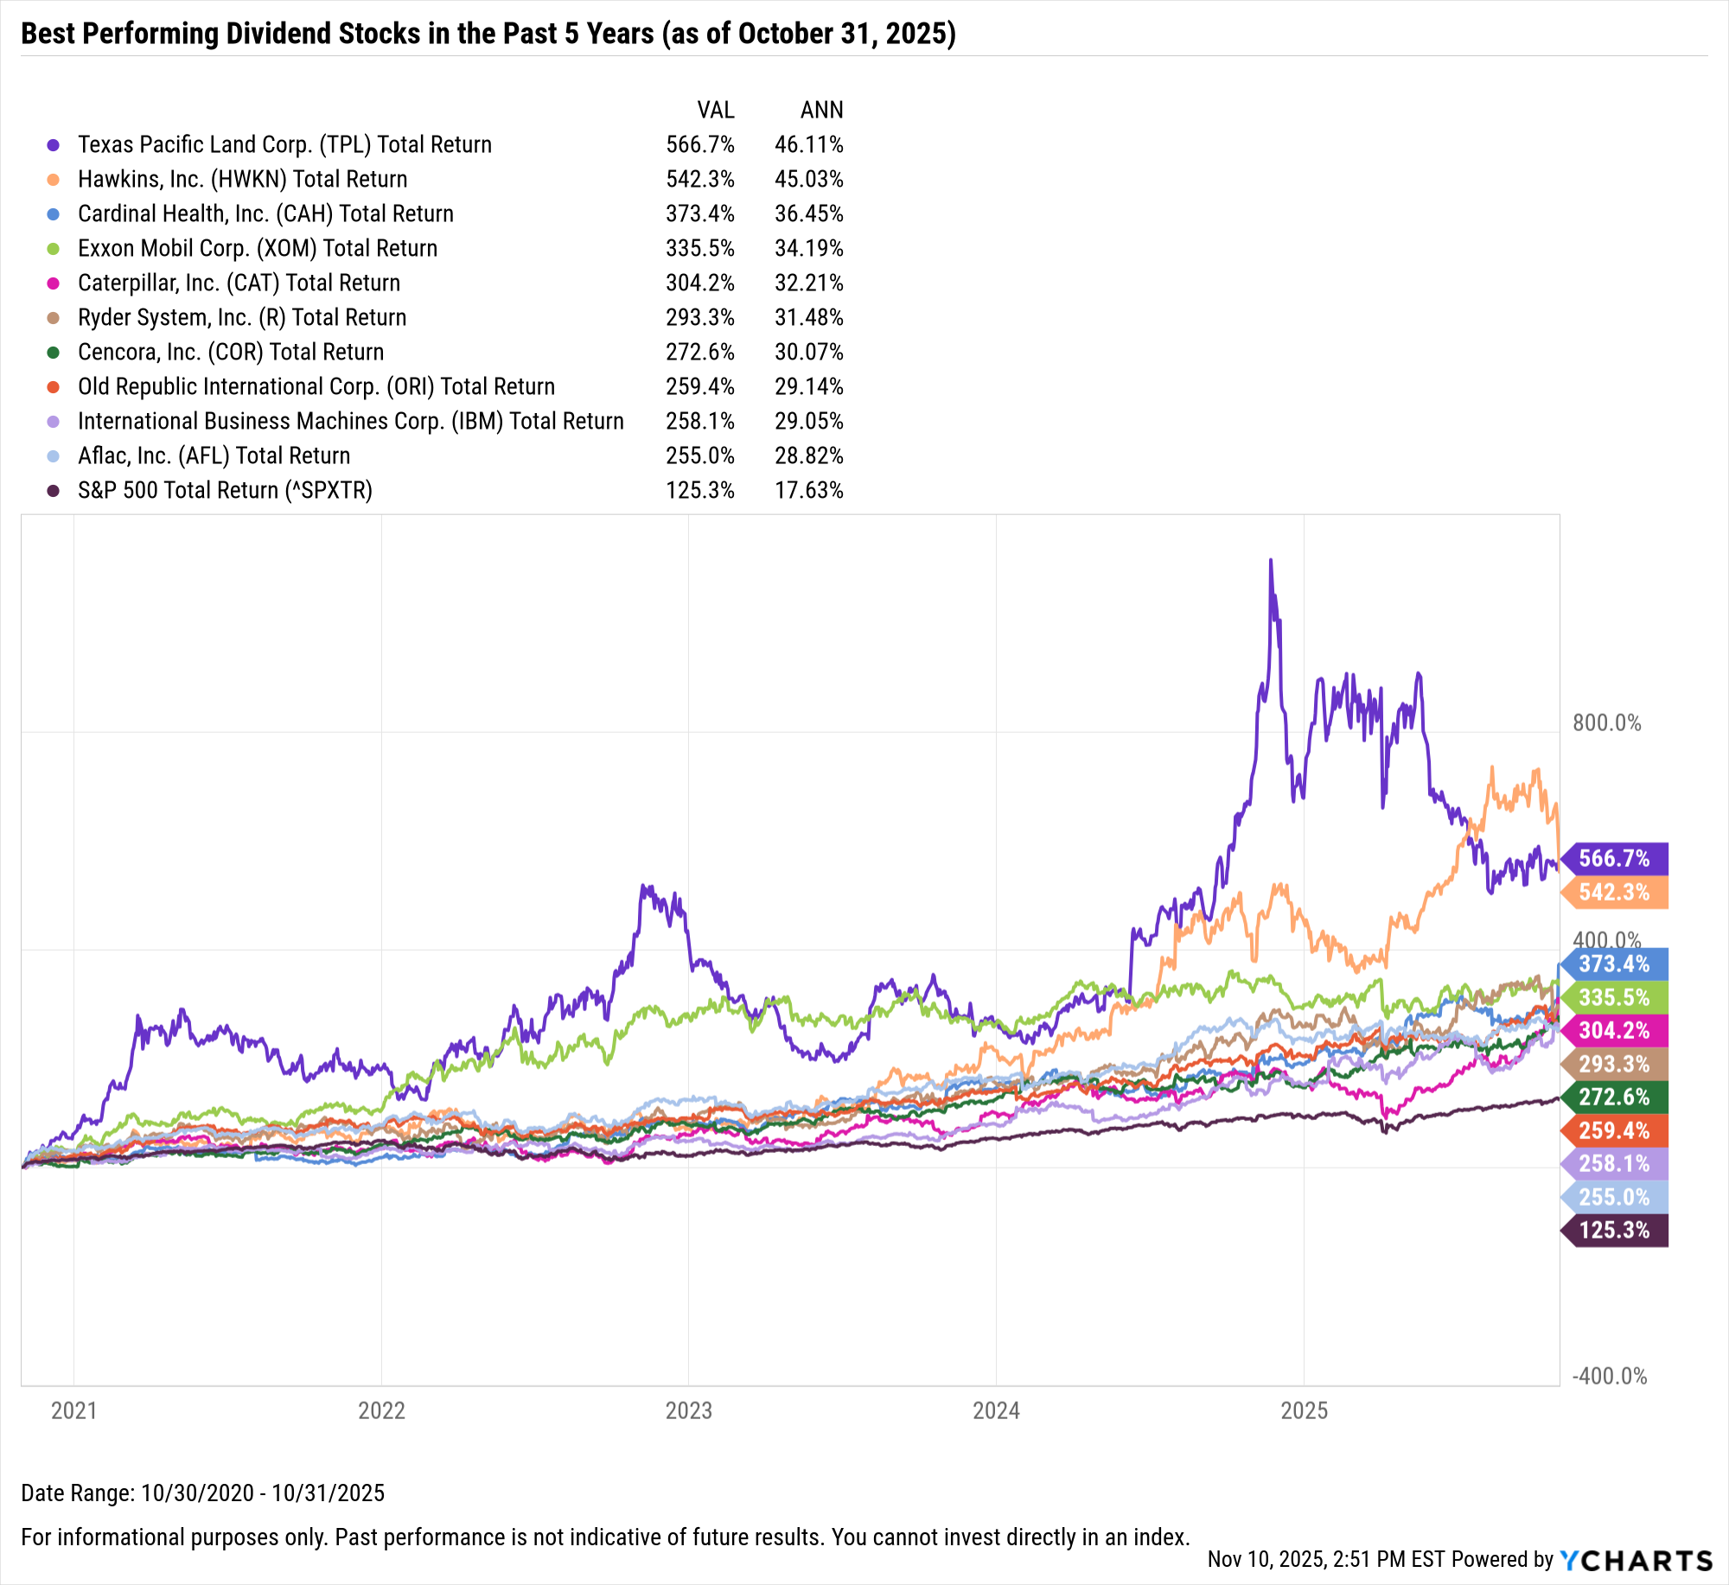Screen dimensions: 1729x1585
Task: Click the blue Cardinal Health legend dot
Action: (x=54, y=214)
